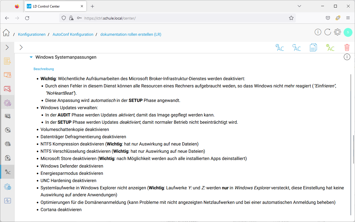Delete the configuration with red trash icon

pyautogui.click(x=347, y=47)
